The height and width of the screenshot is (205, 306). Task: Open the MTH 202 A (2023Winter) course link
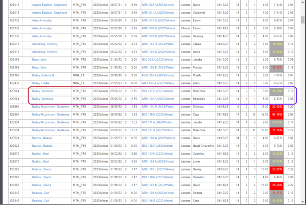coord(158,5)
